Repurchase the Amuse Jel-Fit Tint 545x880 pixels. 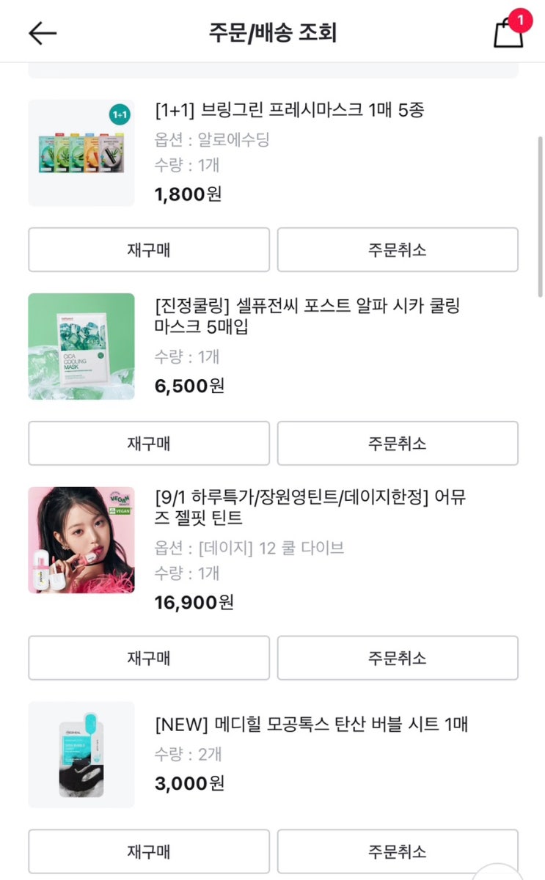click(149, 658)
